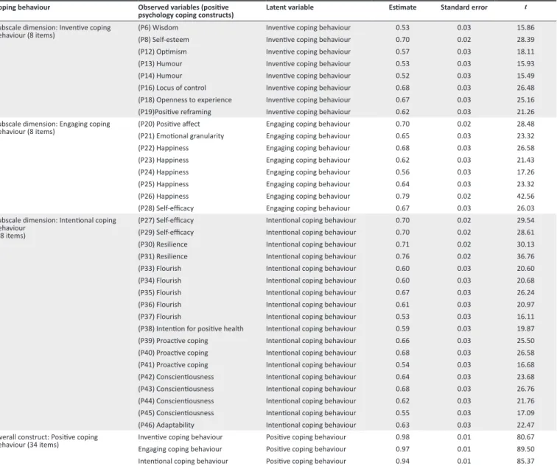Image resolution: width=557 pixels, height=466 pixels.
Task: Select '(P16) Locus of control'
Action: [172, 88]
